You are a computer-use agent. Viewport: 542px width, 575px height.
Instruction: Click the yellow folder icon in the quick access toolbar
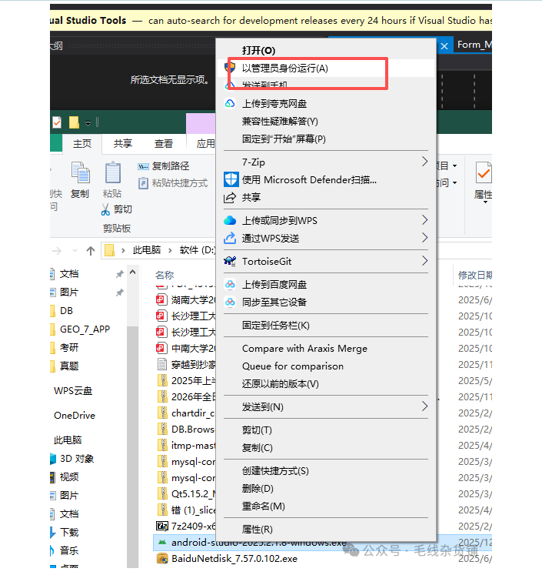74,122
